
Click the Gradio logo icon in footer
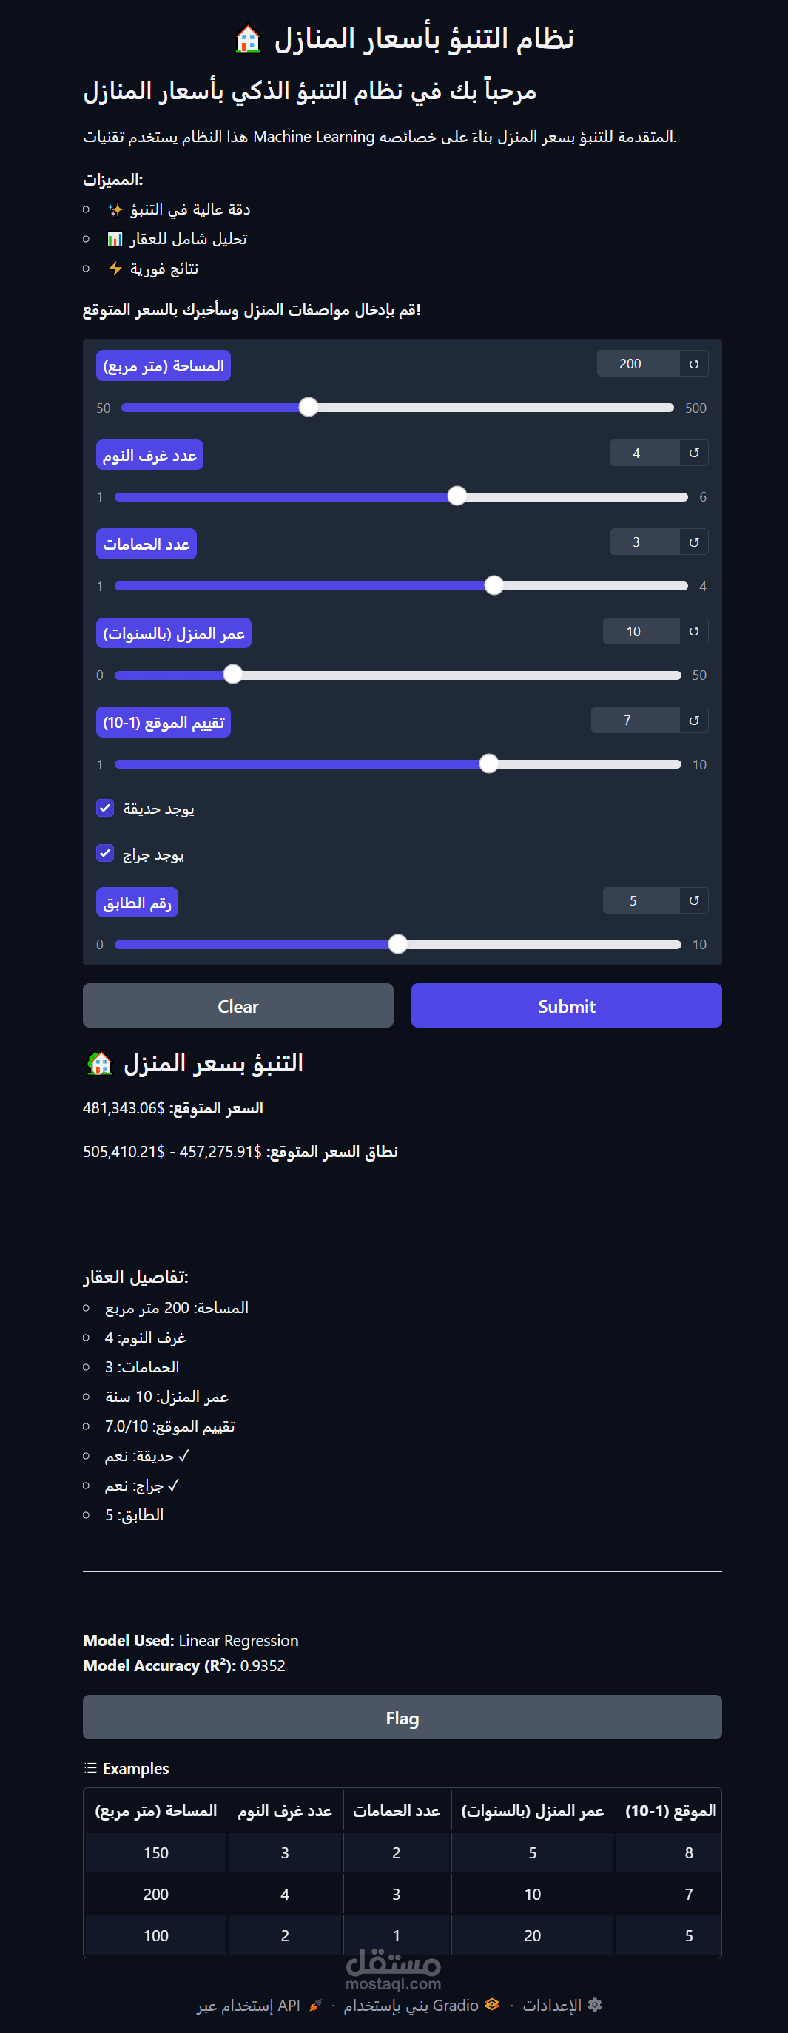(x=493, y=2005)
